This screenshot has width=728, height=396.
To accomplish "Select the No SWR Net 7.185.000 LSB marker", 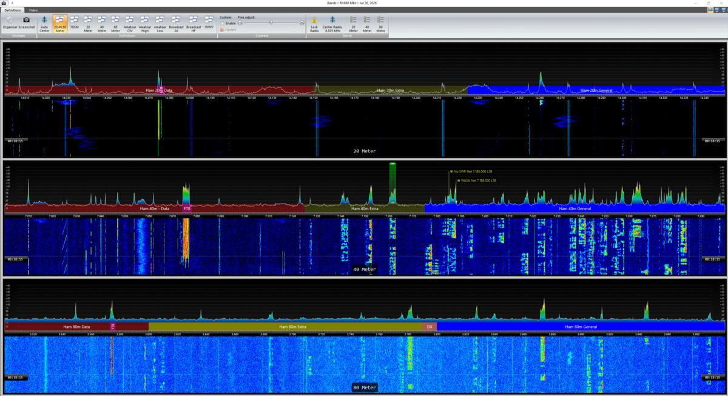I will [473, 171].
